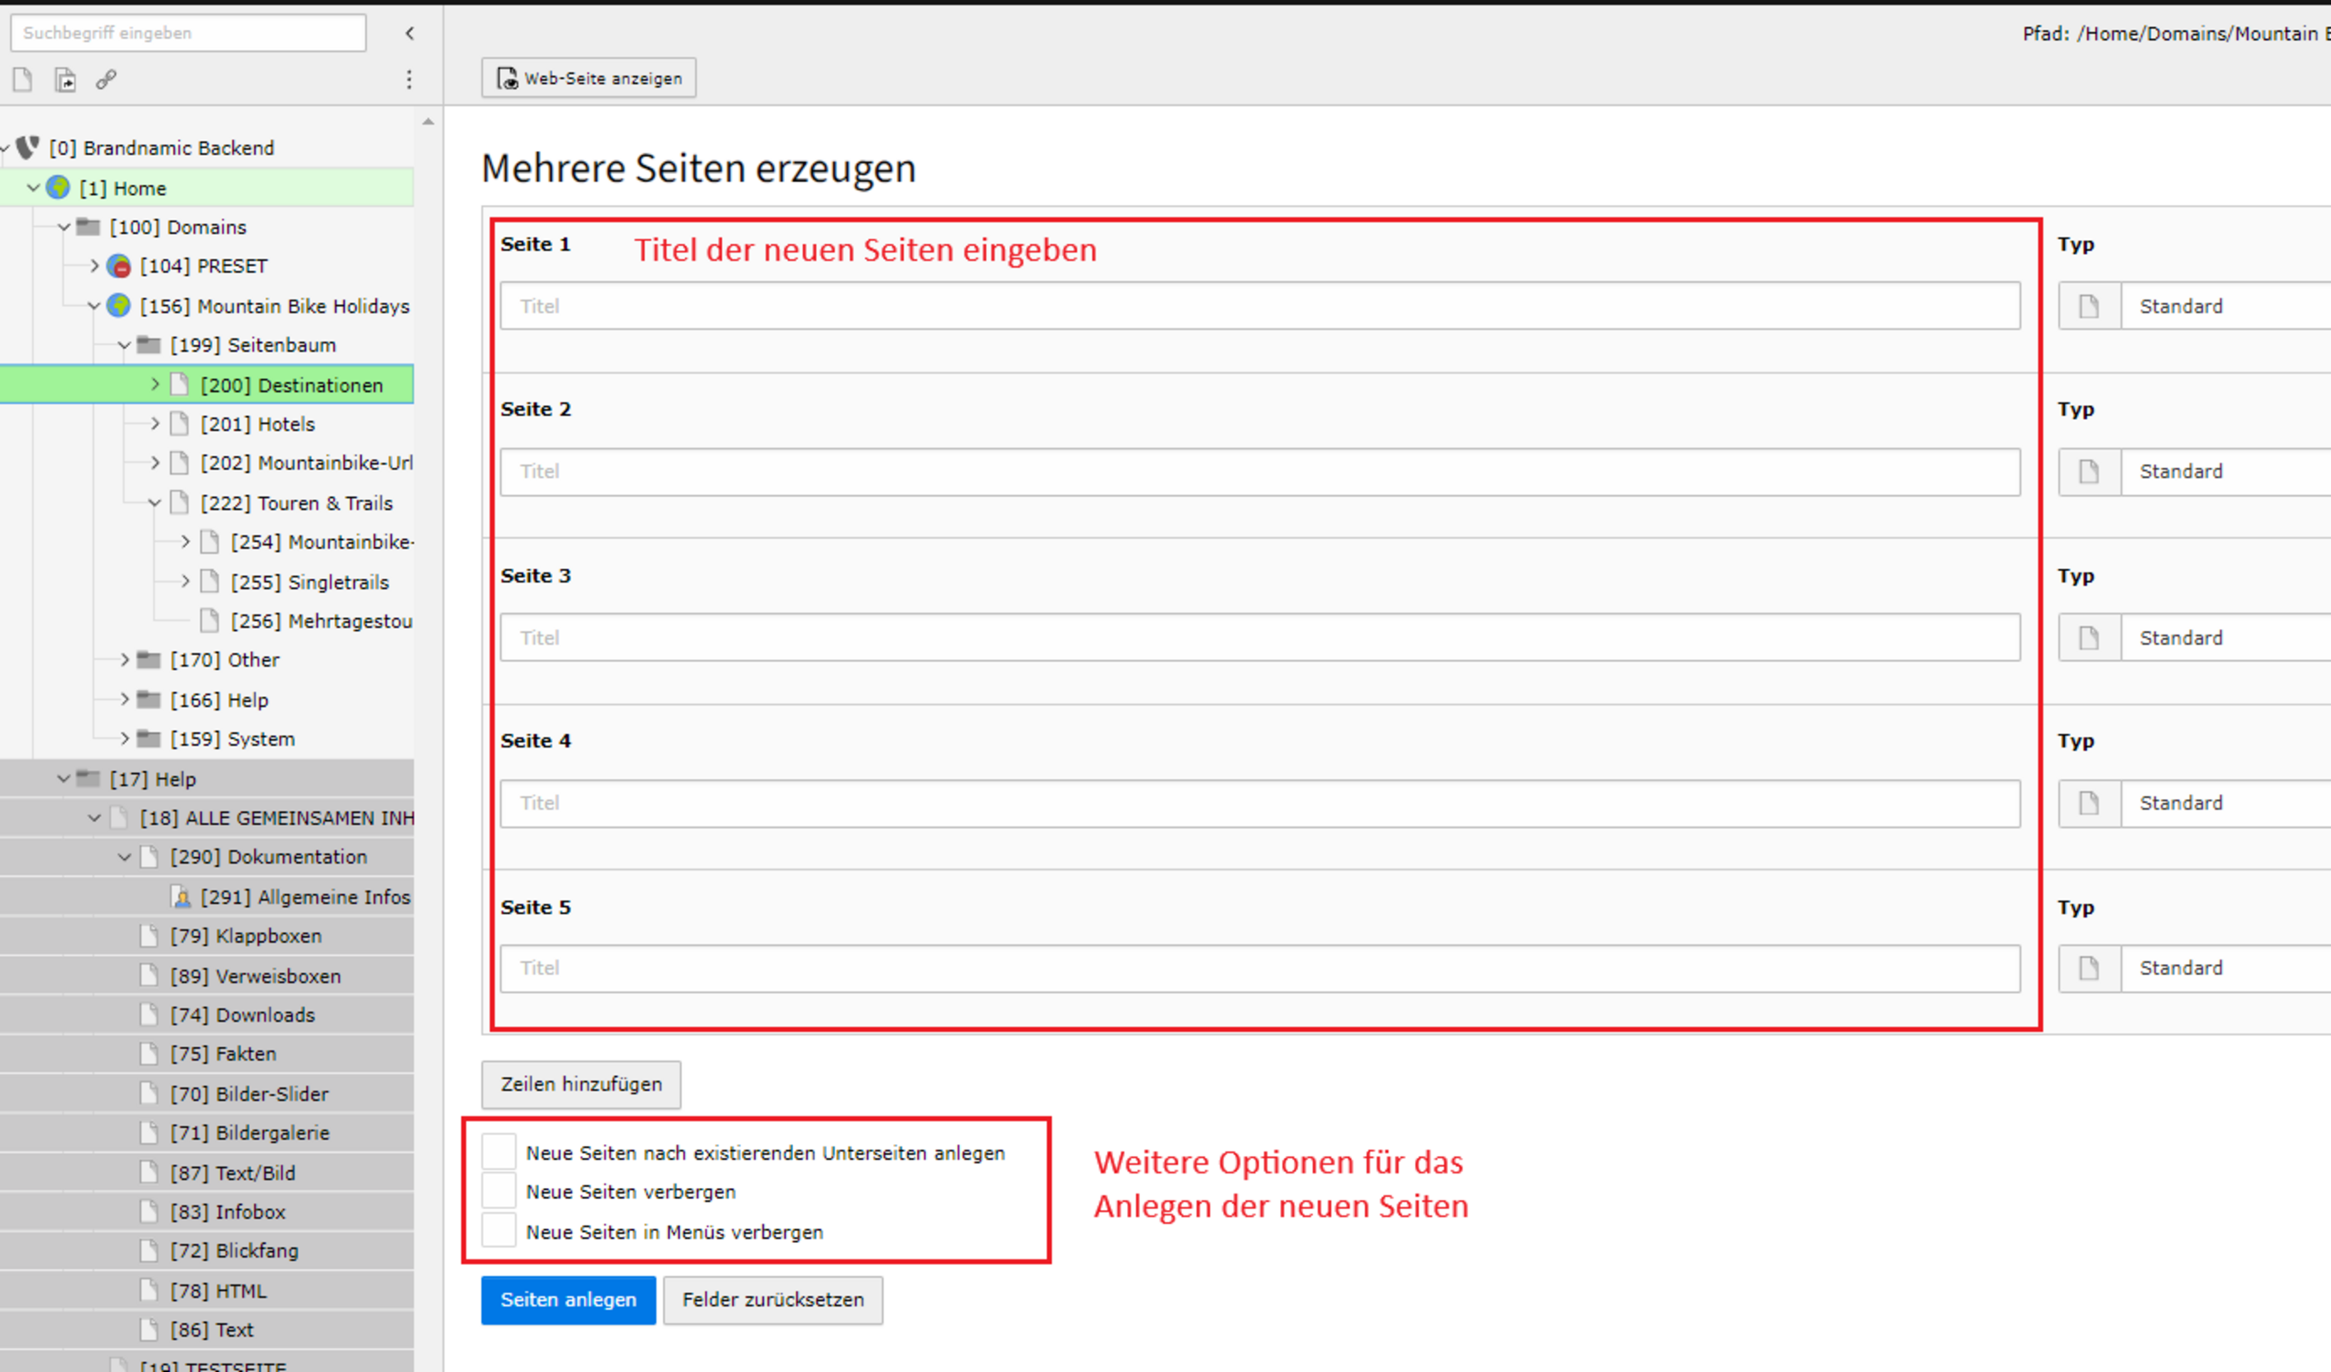Screen dimensions: 2331x1372
Task: Check 'Neue Seiten verbergen' option
Action: pyautogui.click(x=499, y=1192)
